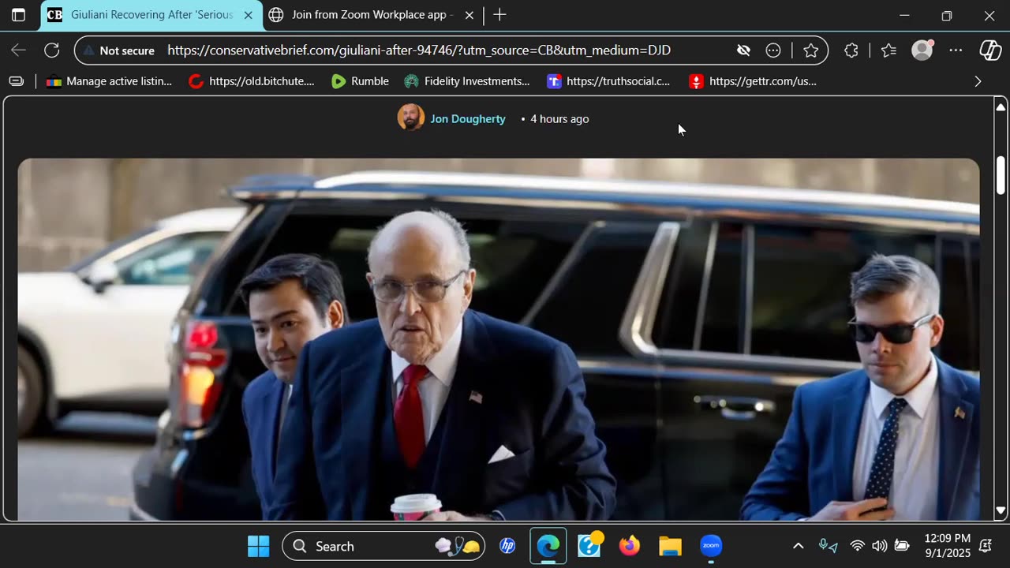
Task: Open the Extensions puzzle icon
Action: click(851, 50)
